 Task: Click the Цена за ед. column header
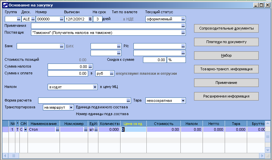click(x=133, y=124)
